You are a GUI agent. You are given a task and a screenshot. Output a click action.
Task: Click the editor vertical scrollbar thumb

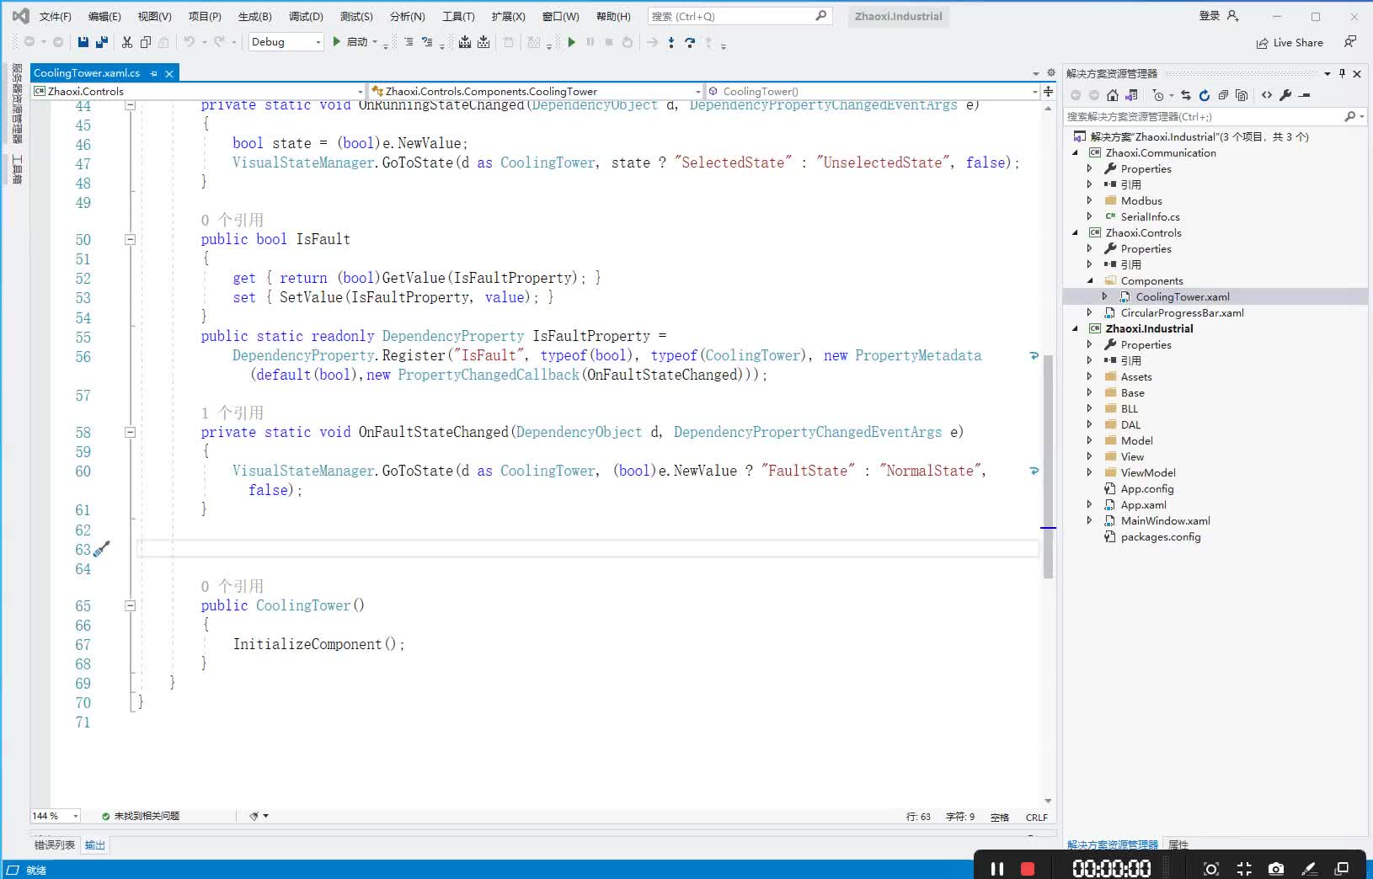[1048, 466]
